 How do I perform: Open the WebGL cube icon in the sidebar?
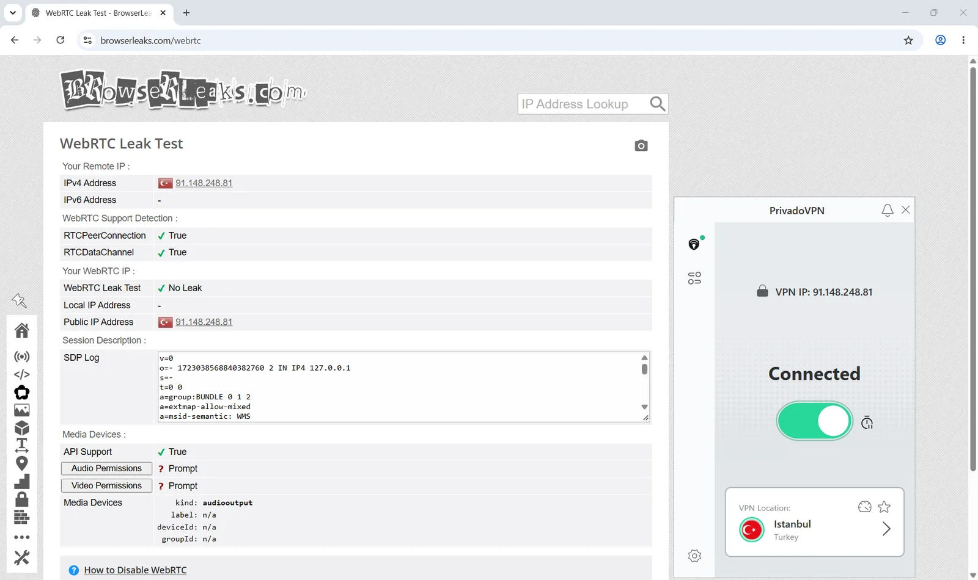click(22, 428)
